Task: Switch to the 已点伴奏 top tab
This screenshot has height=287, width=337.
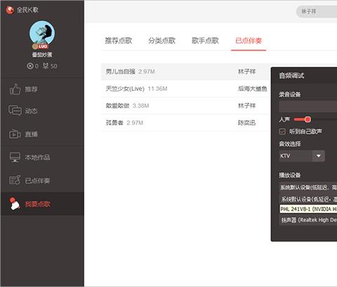Action: [249, 41]
